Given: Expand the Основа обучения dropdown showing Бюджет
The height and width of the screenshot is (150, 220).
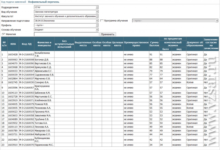Looking at the screenshot, I should pos(66,30).
